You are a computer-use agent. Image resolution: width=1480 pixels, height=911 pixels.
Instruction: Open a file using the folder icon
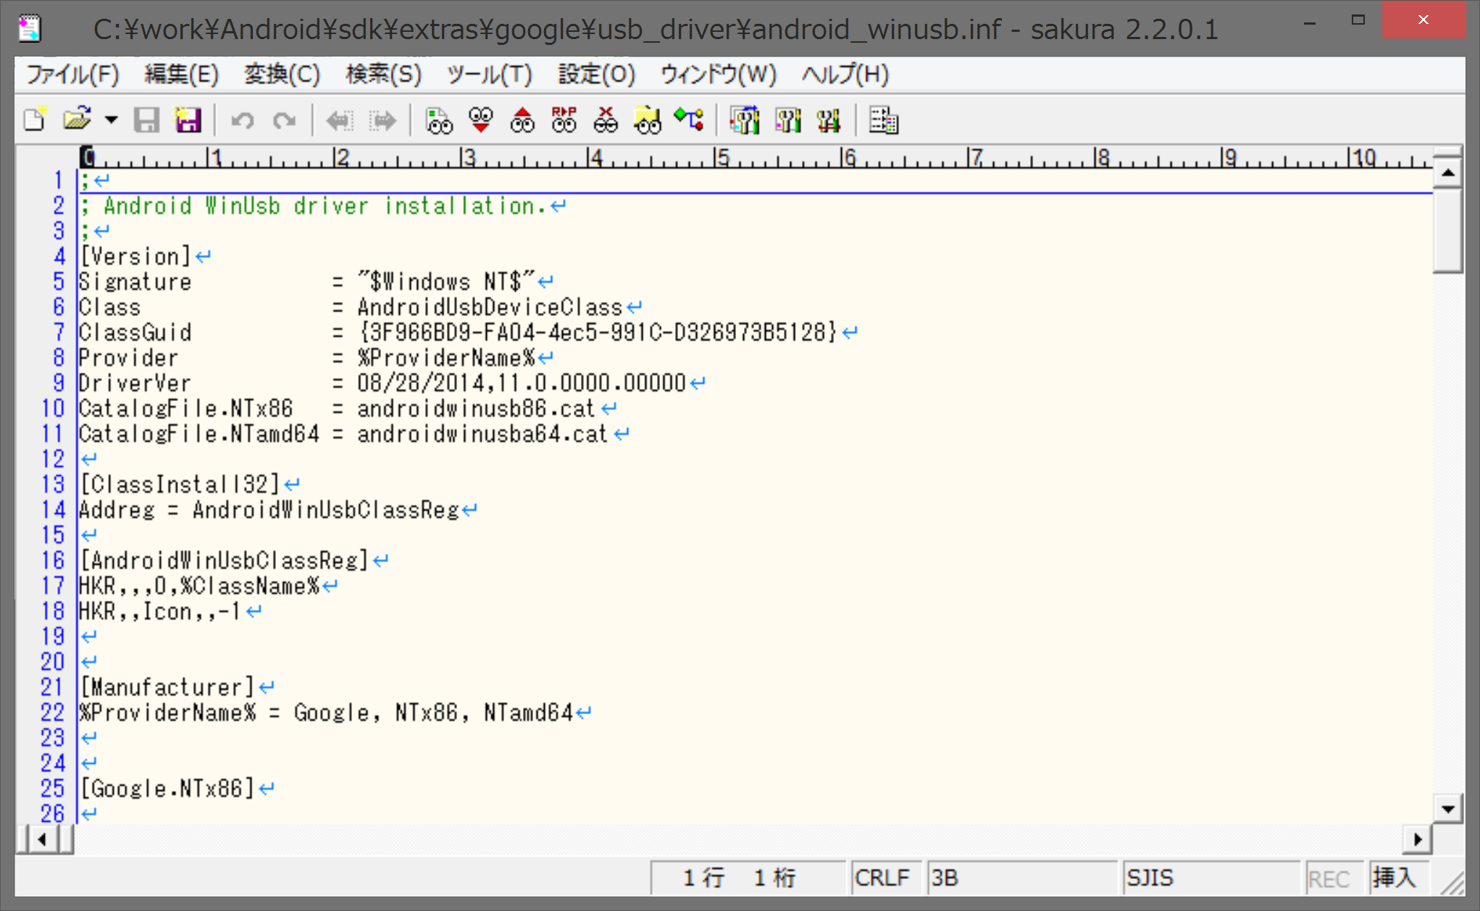pyautogui.click(x=77, y=119)
